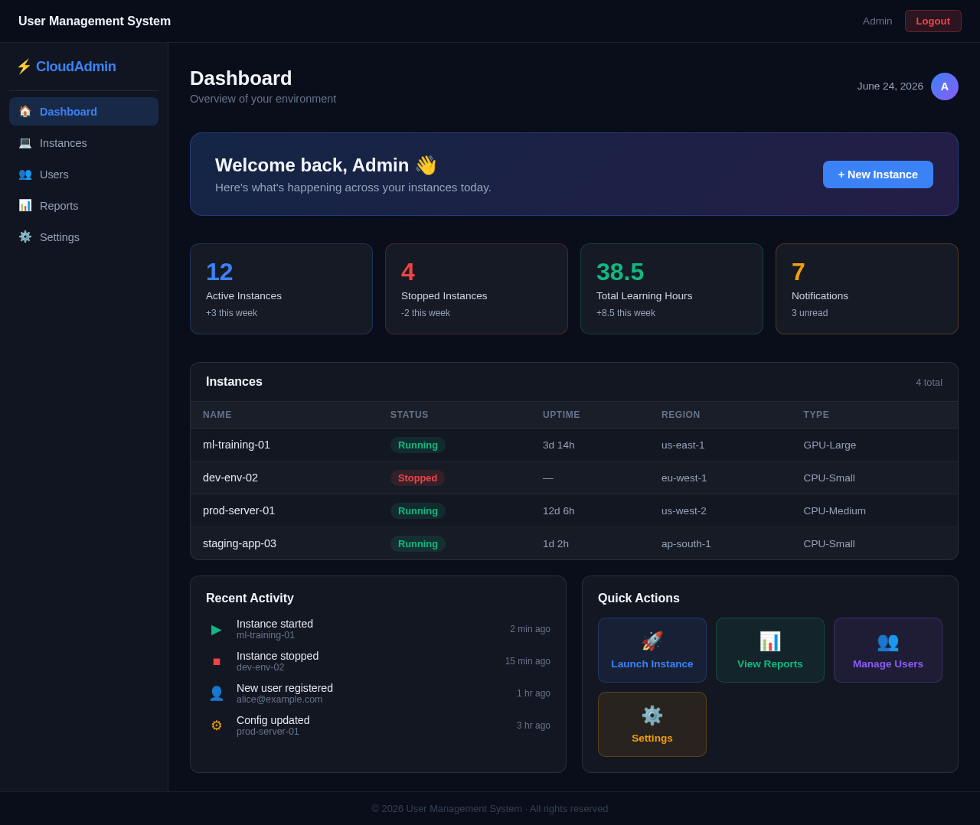Click the GPU-Large type cell
Viewport: 980px width, 825px height.
(x=830, y=445)
